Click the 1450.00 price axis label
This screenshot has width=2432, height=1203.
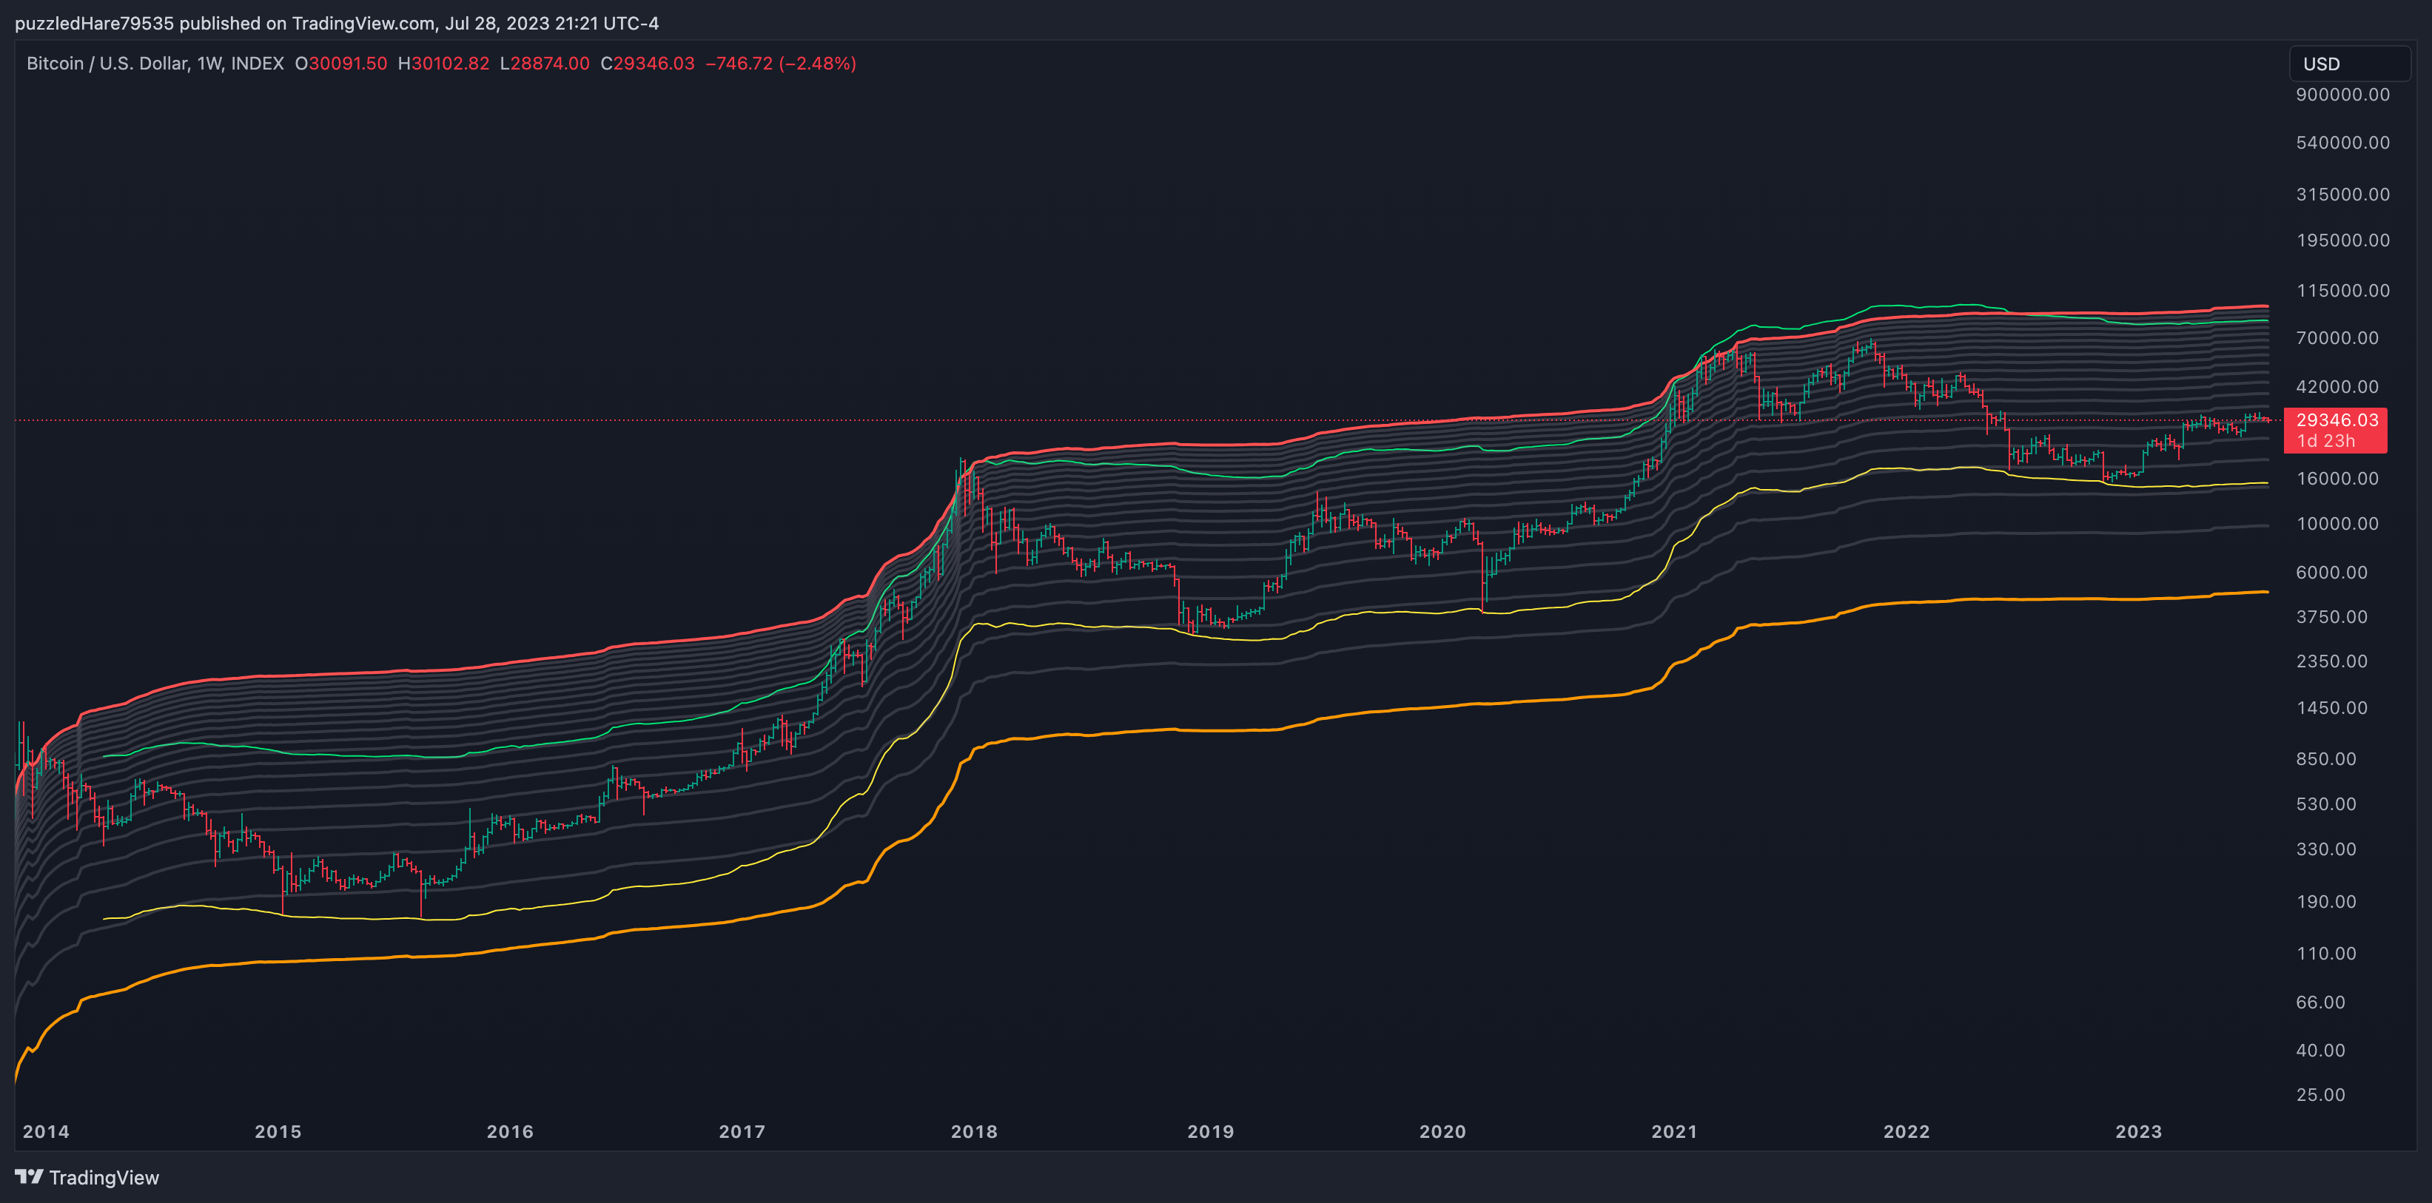pos(2332,707)
